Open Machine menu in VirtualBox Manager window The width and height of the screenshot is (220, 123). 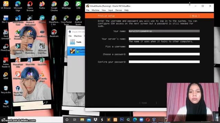pyautogui.click(x=78, y=36)
